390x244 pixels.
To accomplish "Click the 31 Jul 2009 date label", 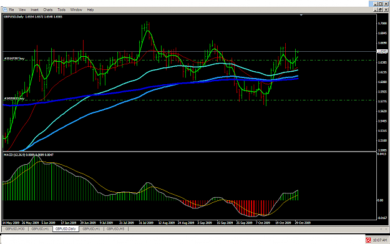I will (x=146, y=223).
